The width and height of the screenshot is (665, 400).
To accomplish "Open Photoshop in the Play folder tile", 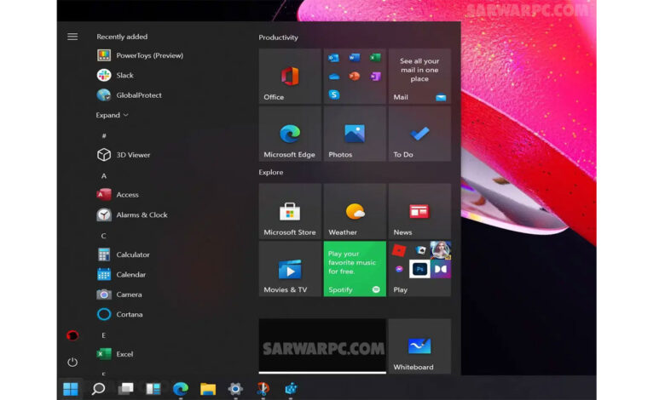I will [419, 269].
